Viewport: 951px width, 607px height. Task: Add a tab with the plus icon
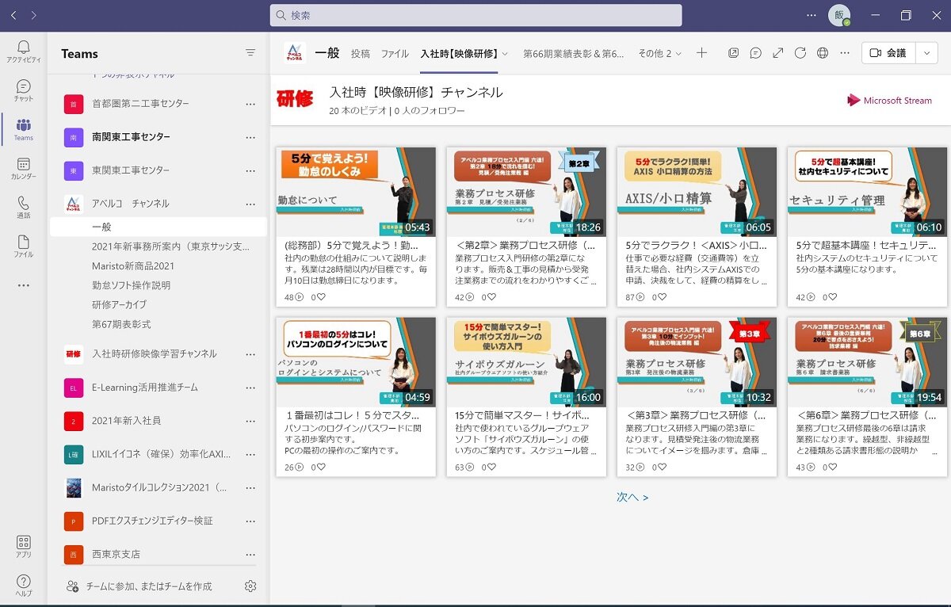click(701, 53)
